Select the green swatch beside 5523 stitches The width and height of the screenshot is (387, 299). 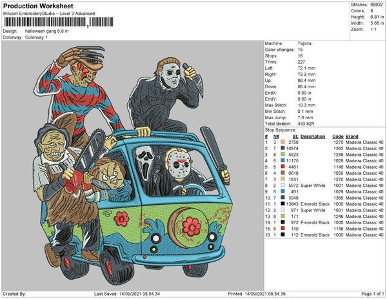283,154
